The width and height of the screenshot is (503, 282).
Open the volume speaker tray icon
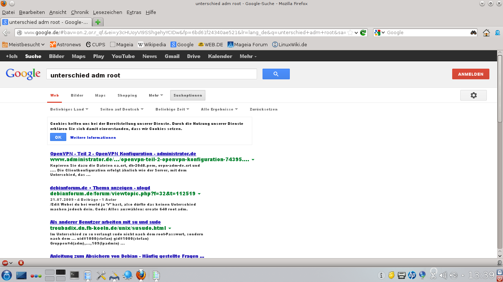(x=443, y=275)
